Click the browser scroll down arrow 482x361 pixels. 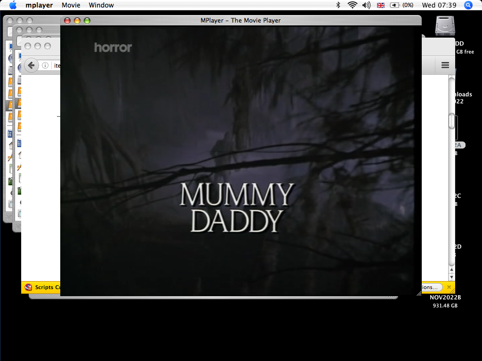coord(451,277)
